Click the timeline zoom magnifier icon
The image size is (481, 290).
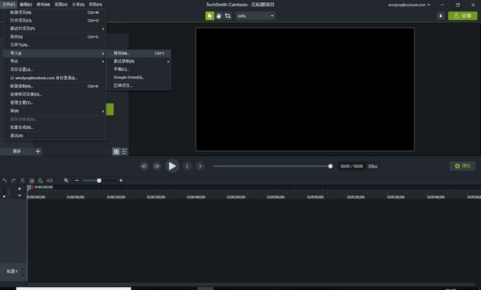point(66,181)
